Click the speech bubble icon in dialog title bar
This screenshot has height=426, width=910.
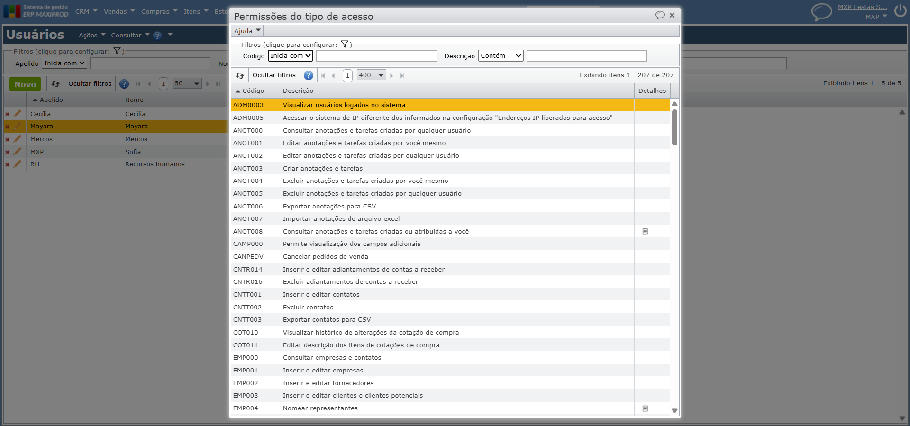(660, 15)
